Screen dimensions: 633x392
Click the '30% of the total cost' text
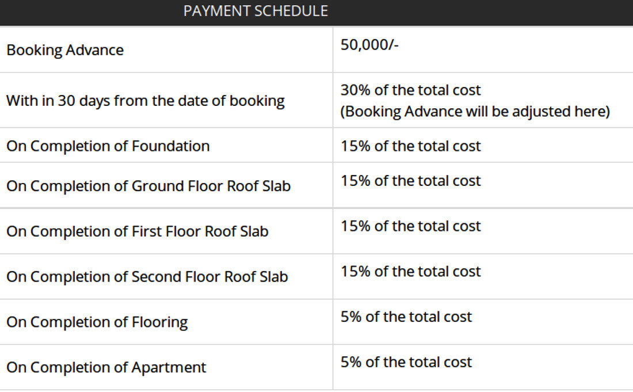click(410, 90)
